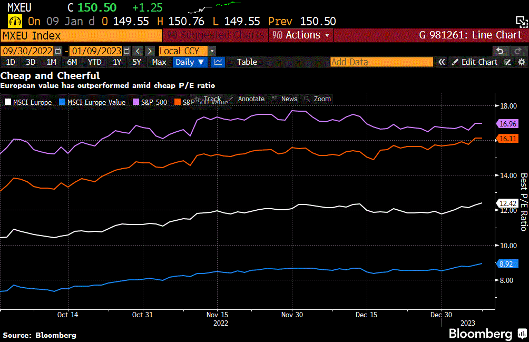This screenshot has width=529, height=342.
Task: Click the Nov 15 date axis label
Action: (217, 315)
